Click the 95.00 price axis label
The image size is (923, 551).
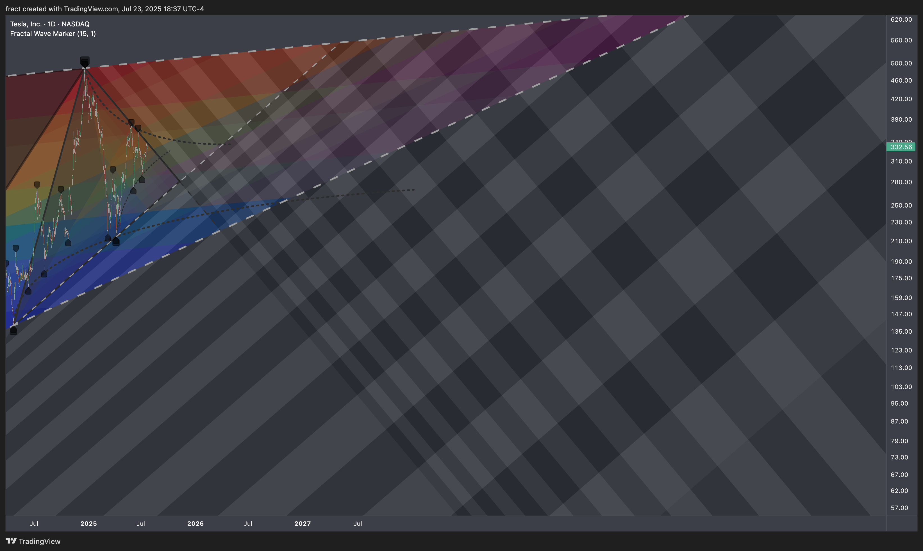click(x=899, y=403)
